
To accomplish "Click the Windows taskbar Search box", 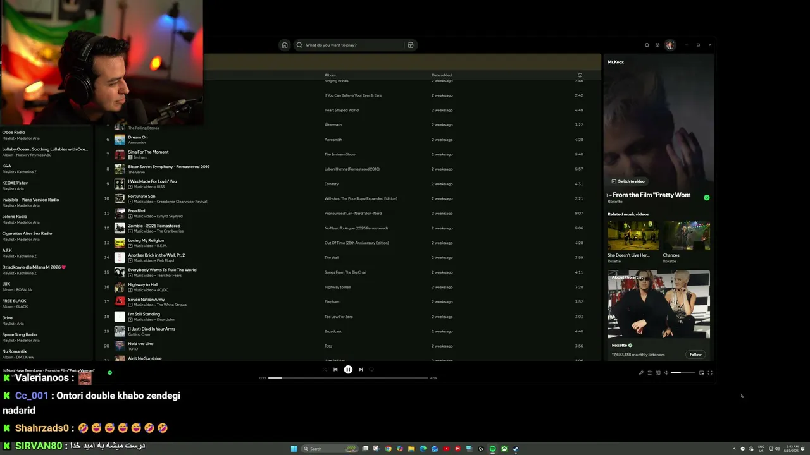I will point(330,449).
